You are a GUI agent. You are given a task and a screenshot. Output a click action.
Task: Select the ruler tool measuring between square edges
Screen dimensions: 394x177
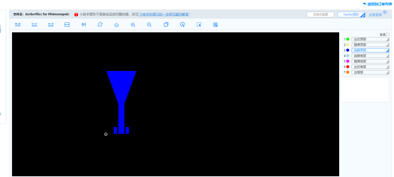tap(34, 25)
